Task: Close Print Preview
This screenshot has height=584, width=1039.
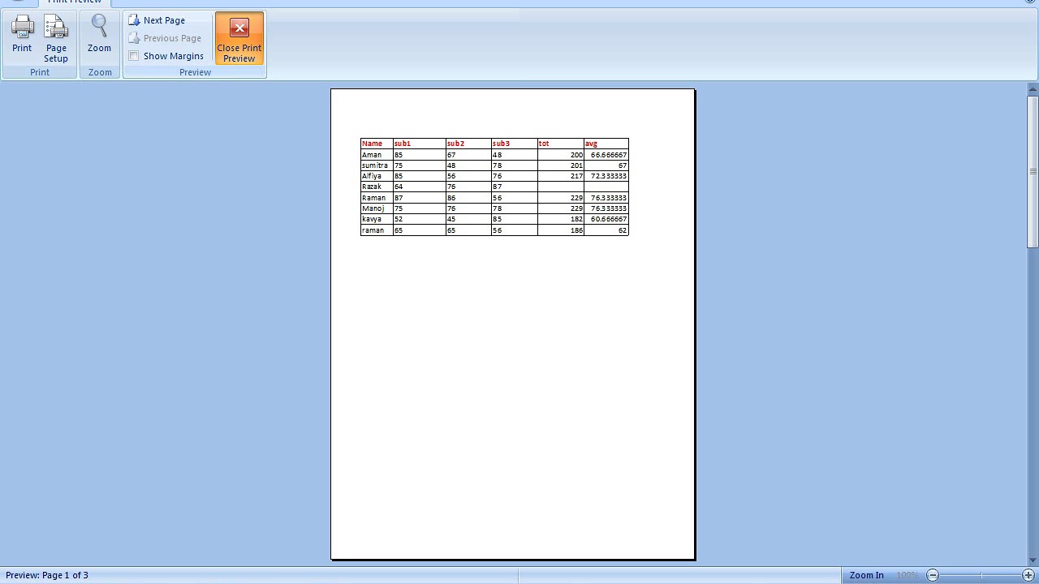Action: click(239, 38)
